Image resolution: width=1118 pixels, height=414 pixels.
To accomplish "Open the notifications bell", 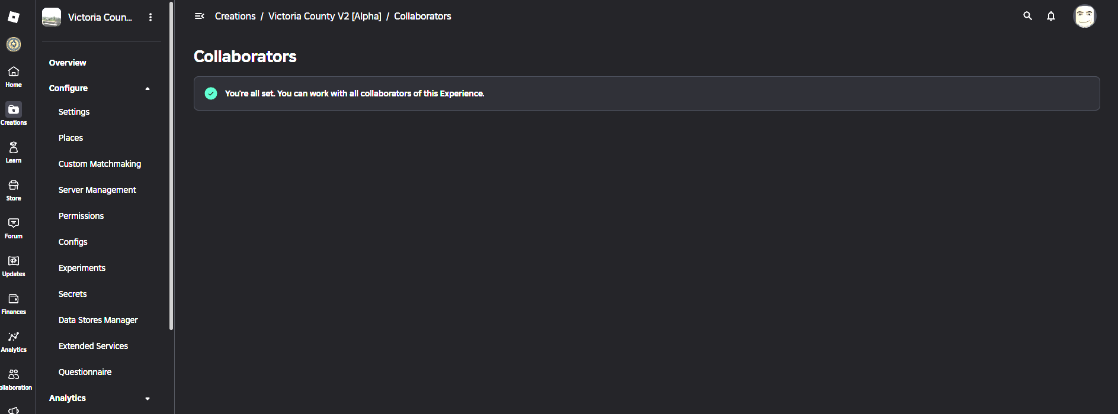I will tap(1051, 16).
